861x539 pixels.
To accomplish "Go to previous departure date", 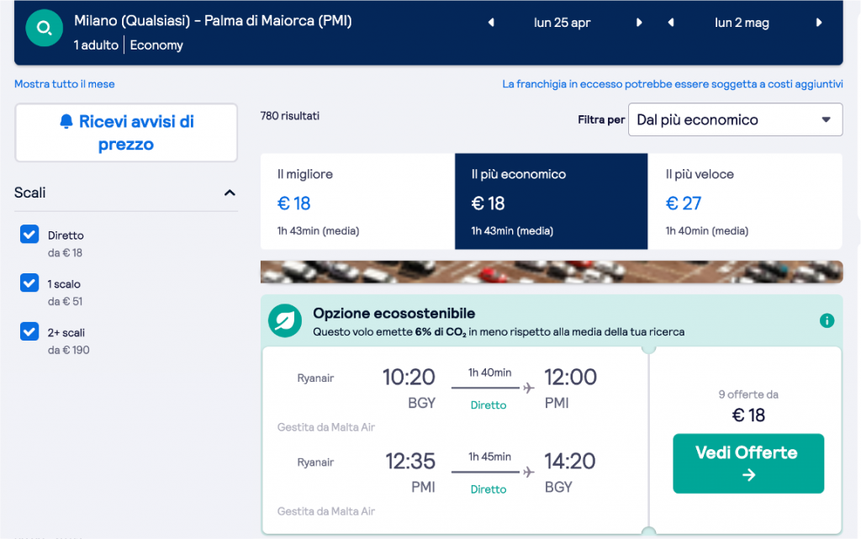I will click(492, 23).
